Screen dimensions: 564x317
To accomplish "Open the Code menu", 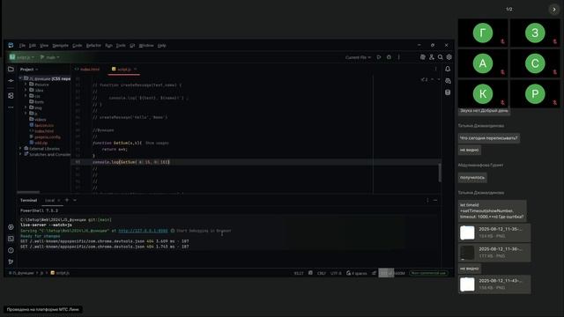I will (78, 45).
